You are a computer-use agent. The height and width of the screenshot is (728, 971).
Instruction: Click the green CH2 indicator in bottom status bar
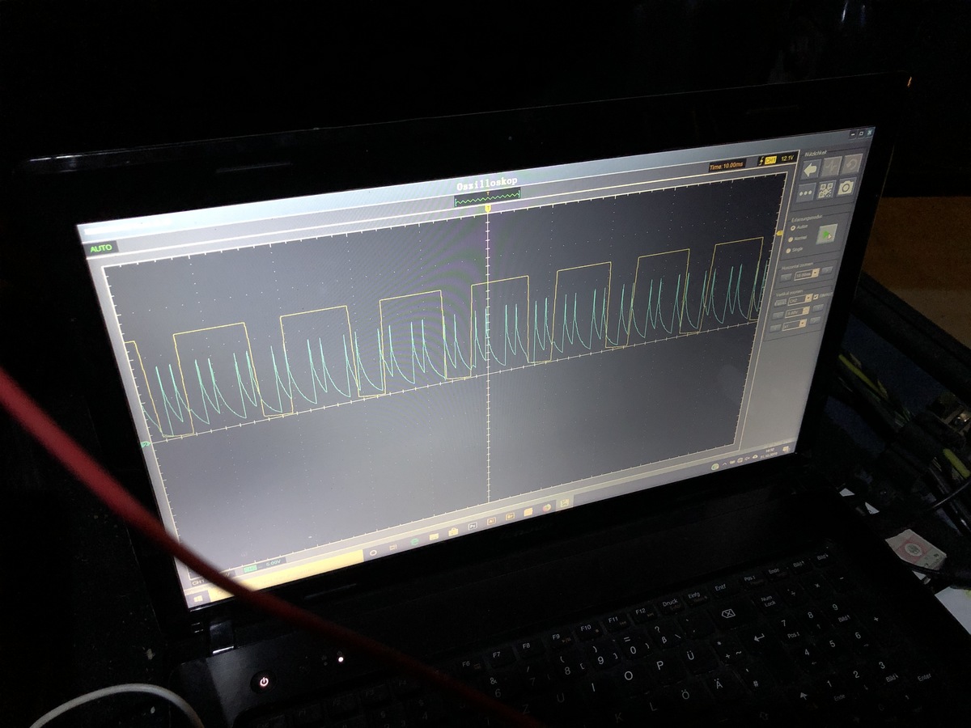tap(250, 569)
